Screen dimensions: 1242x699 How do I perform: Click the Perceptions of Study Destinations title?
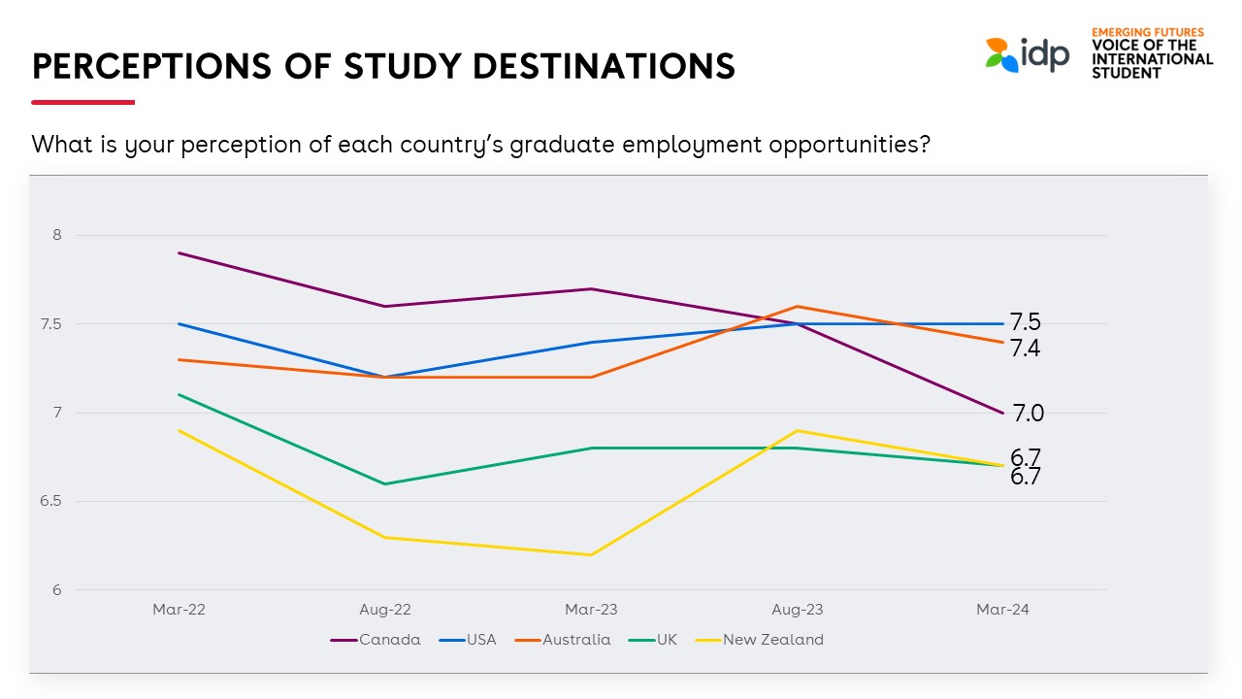(383, 66)
